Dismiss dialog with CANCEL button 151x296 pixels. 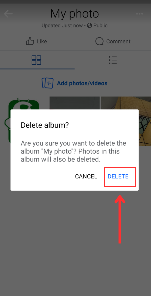tap(86, 176)
